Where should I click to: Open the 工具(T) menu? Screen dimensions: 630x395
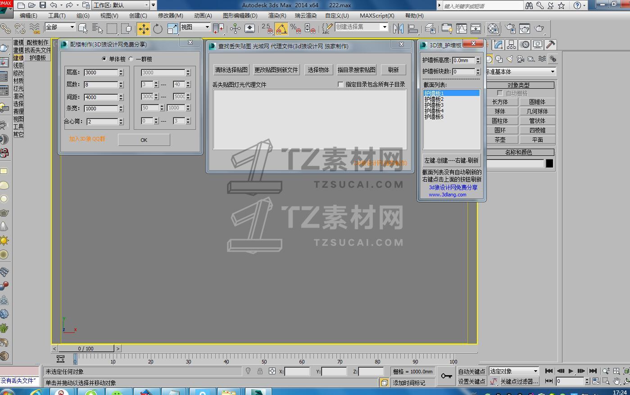pyautogui.click(x=57, y=15)
